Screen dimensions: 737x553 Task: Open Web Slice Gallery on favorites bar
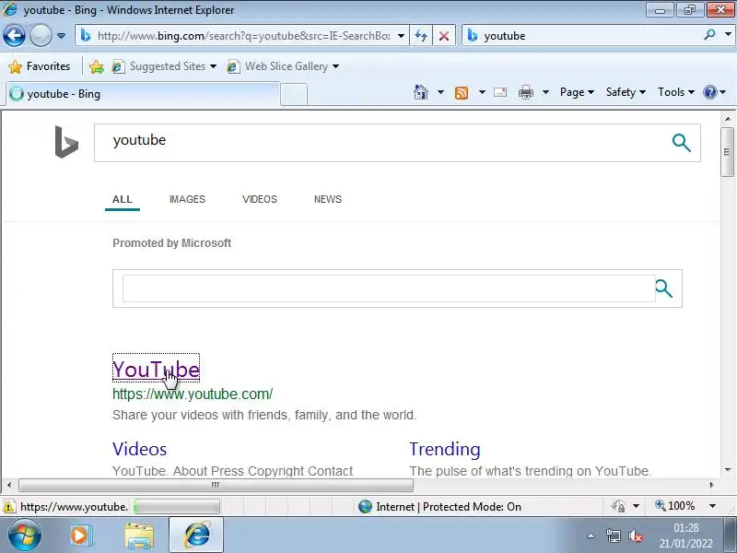pyautogui.click(x=283, y=66)
